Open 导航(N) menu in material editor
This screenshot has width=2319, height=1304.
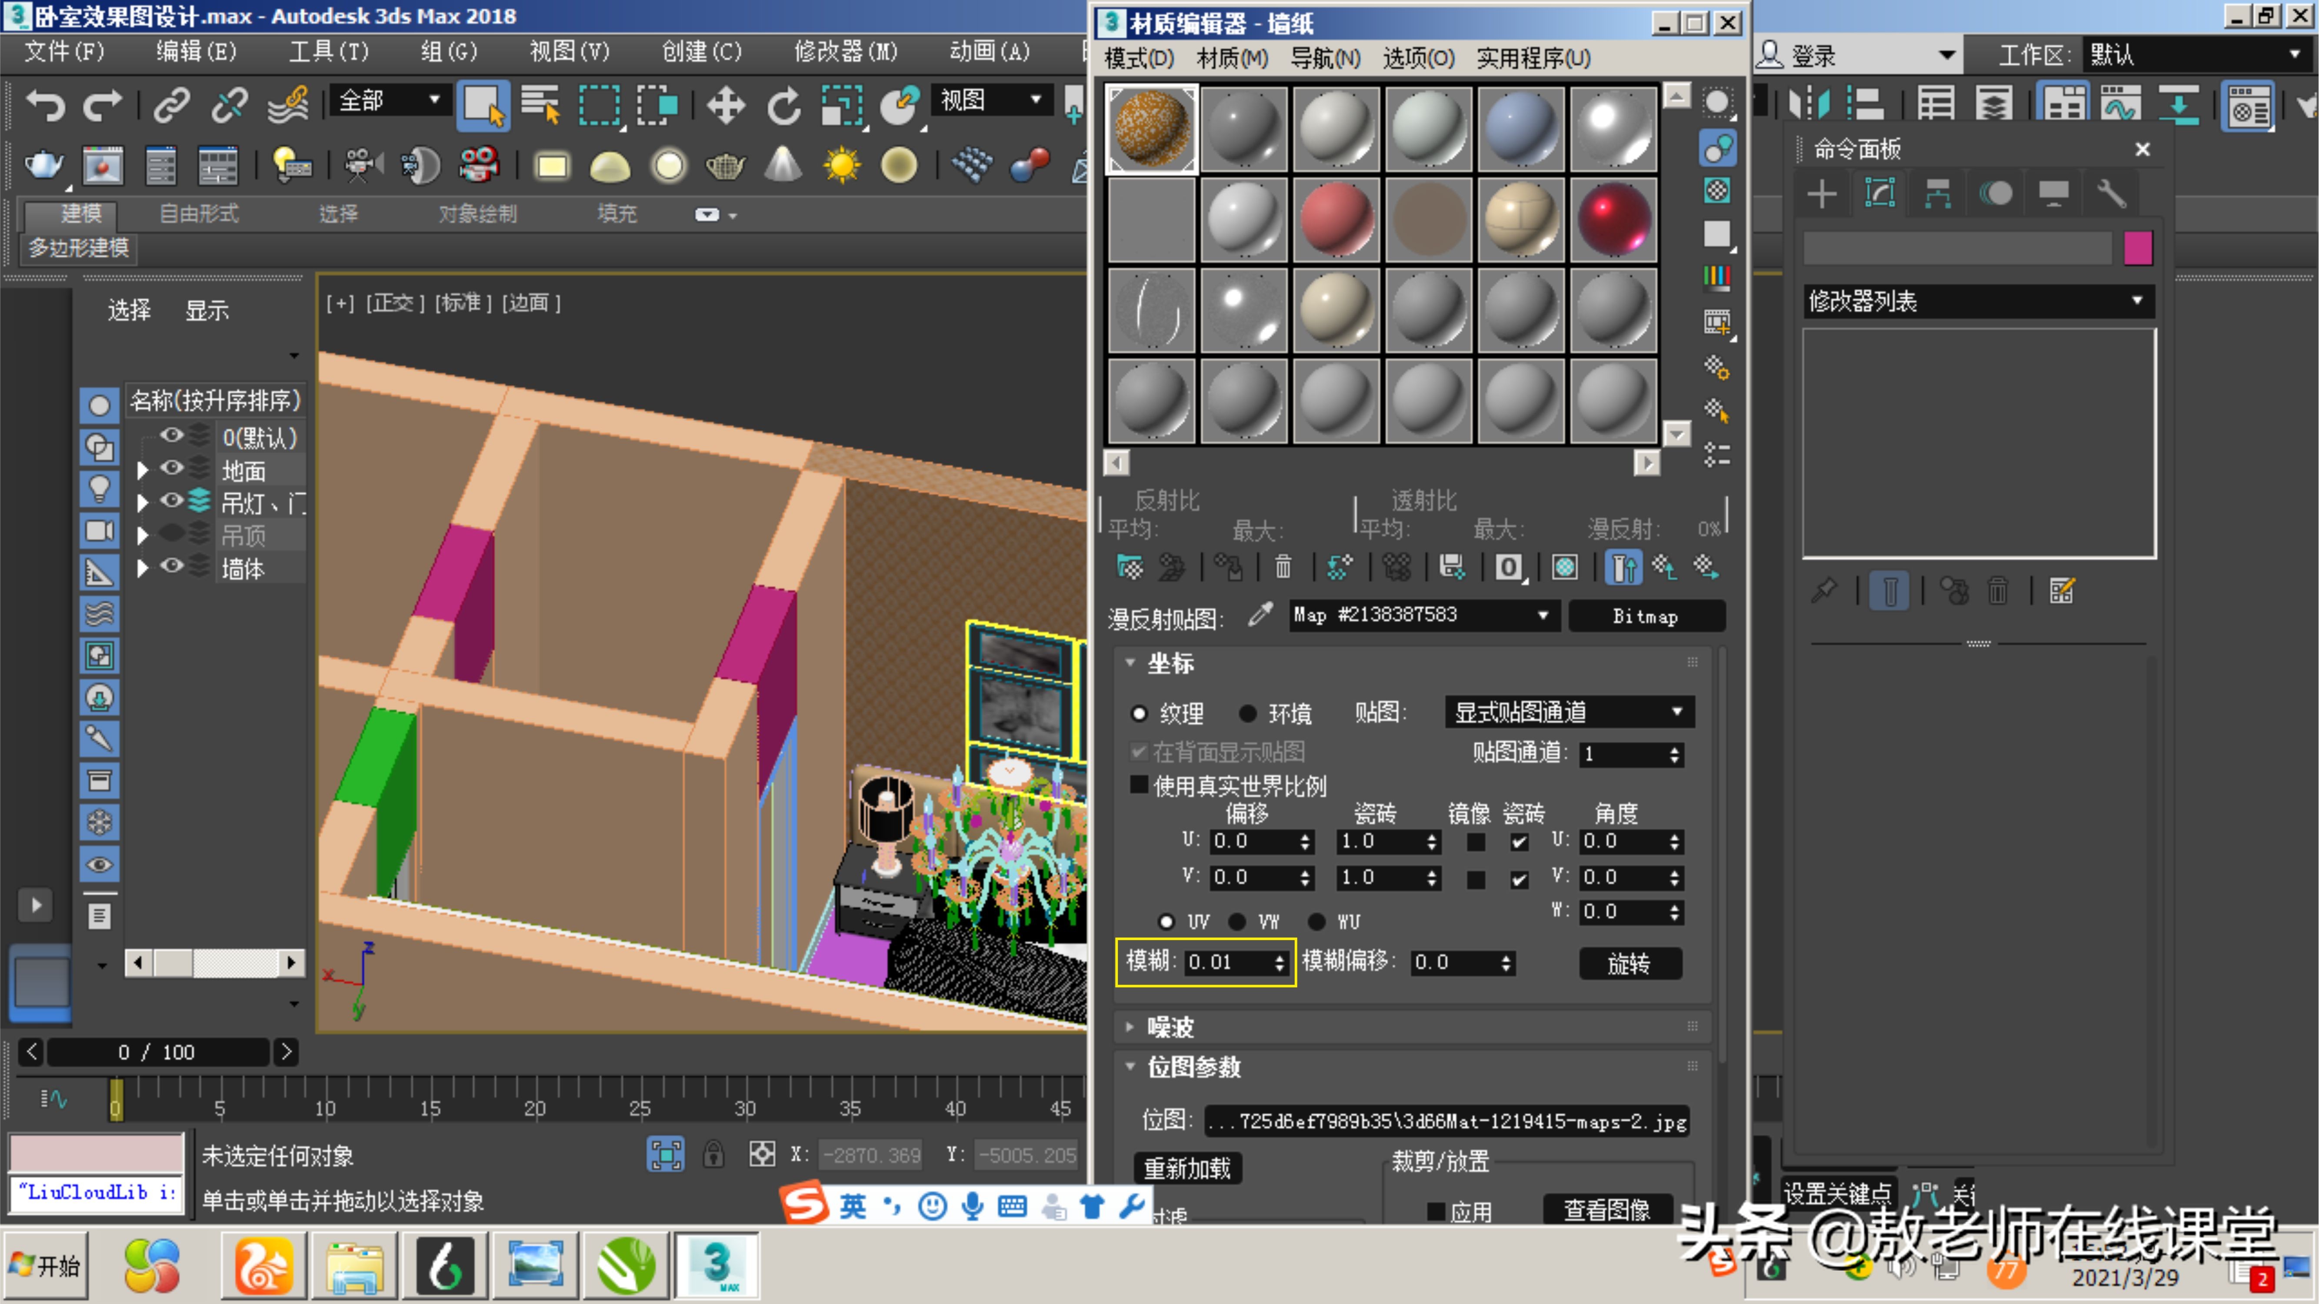(1325, 59)
